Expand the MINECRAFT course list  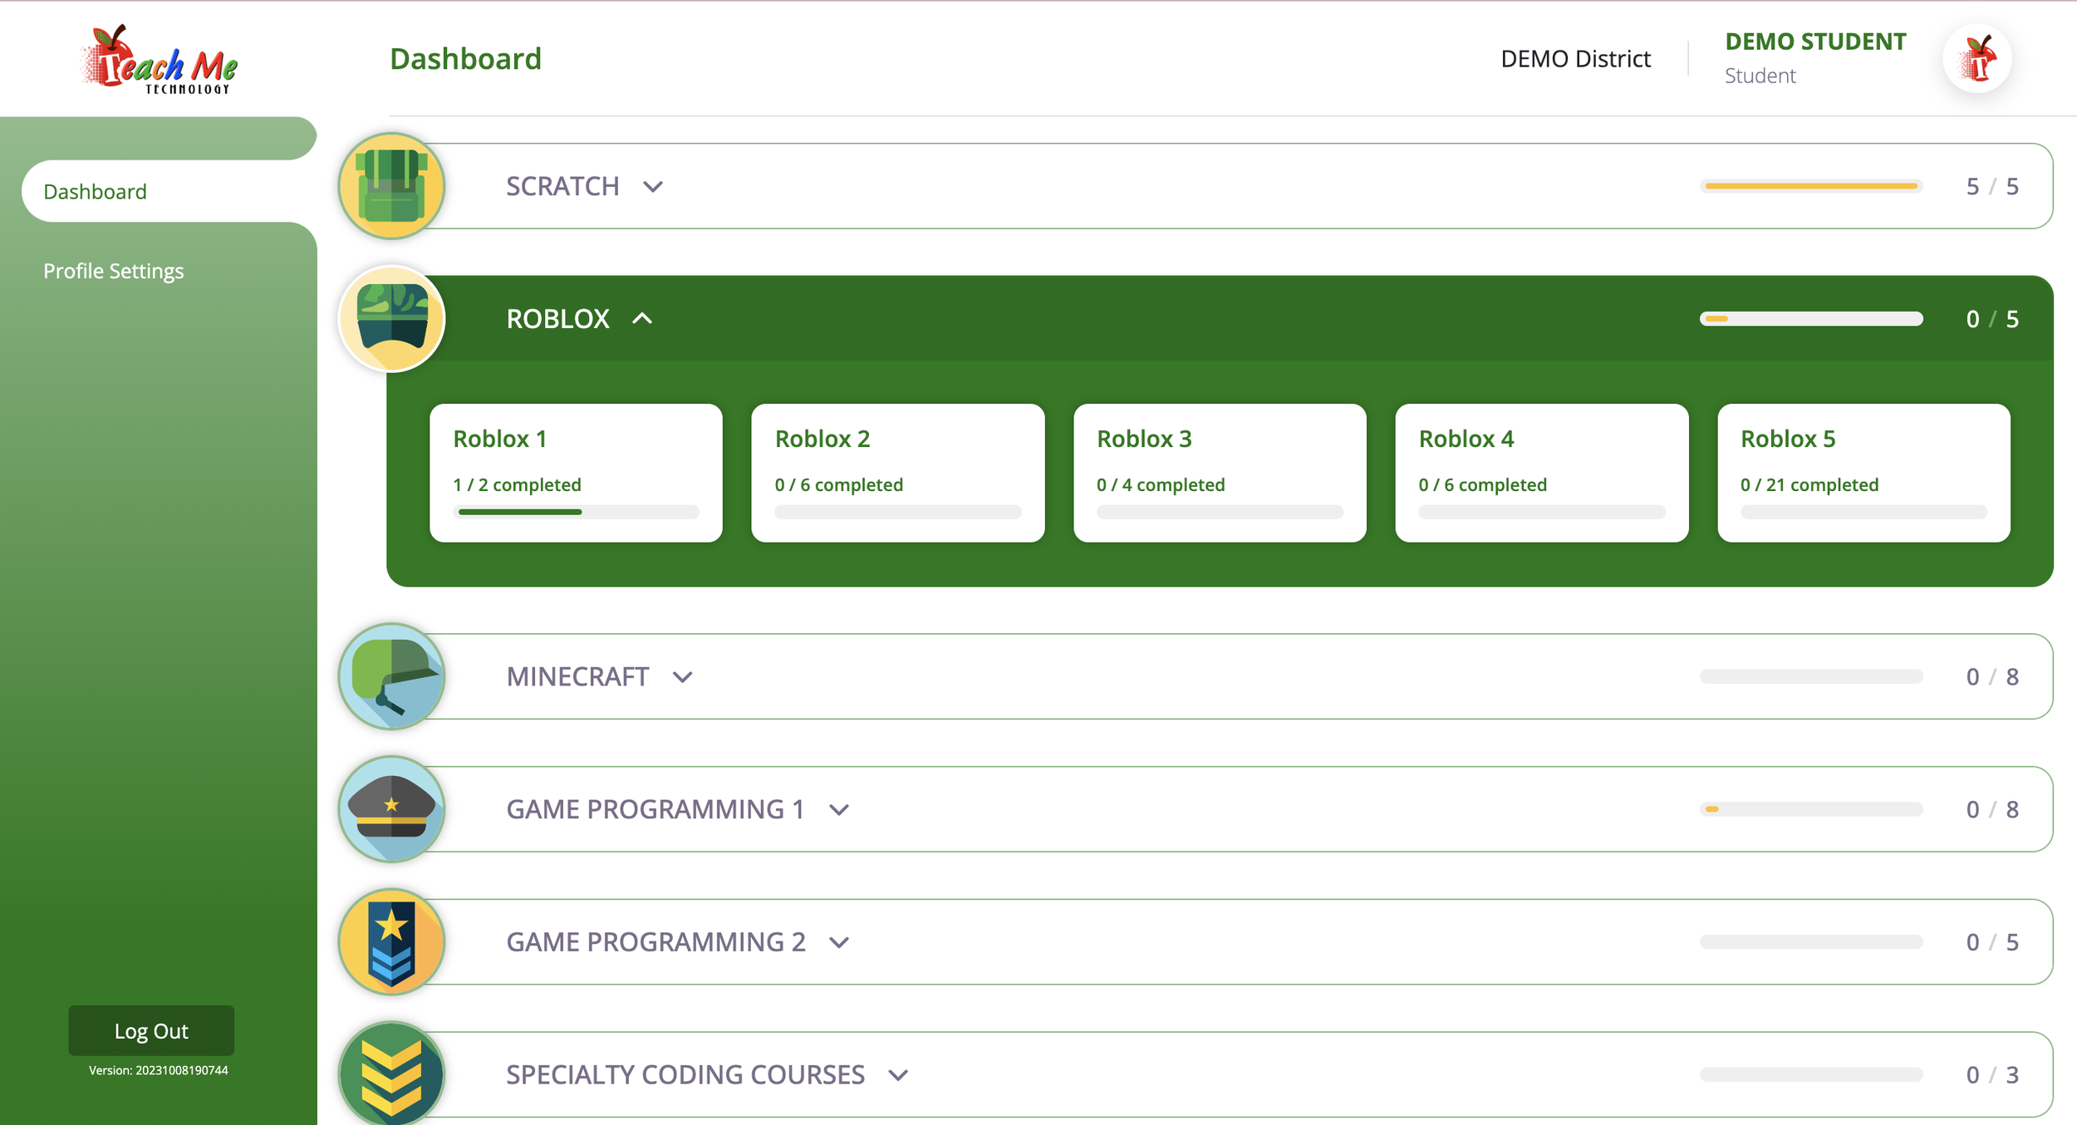tap(683, 677)
